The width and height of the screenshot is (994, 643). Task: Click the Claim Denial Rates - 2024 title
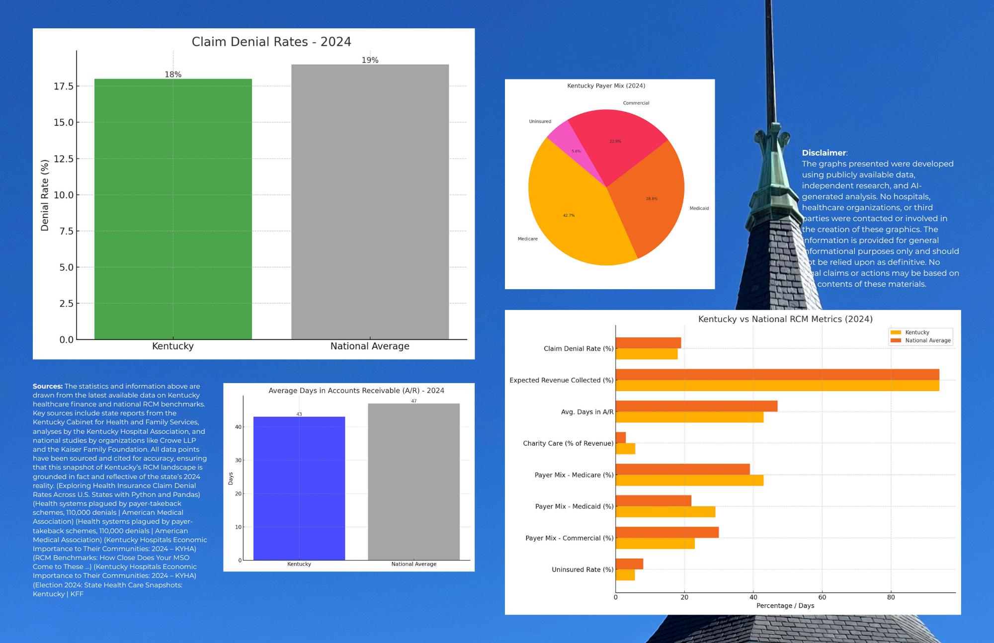(x=271, y=42)
